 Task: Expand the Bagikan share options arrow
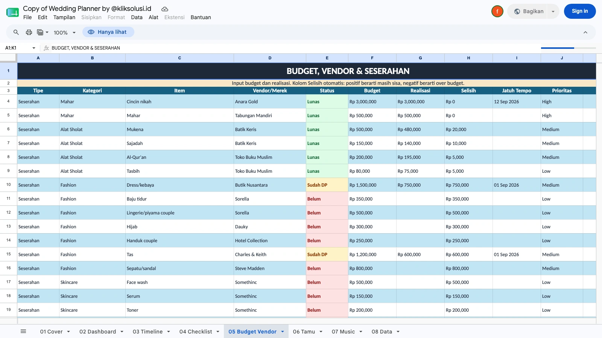click(x=553, y=11)
